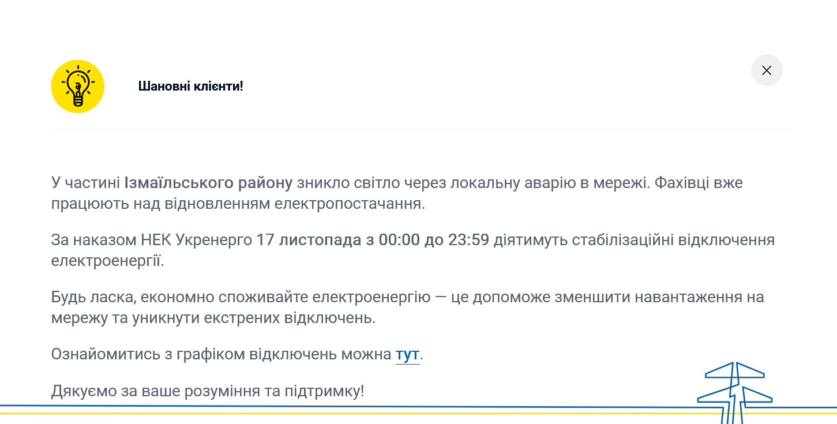Select the yellow circular badge

pyautogui.click(x=77, y=85)
